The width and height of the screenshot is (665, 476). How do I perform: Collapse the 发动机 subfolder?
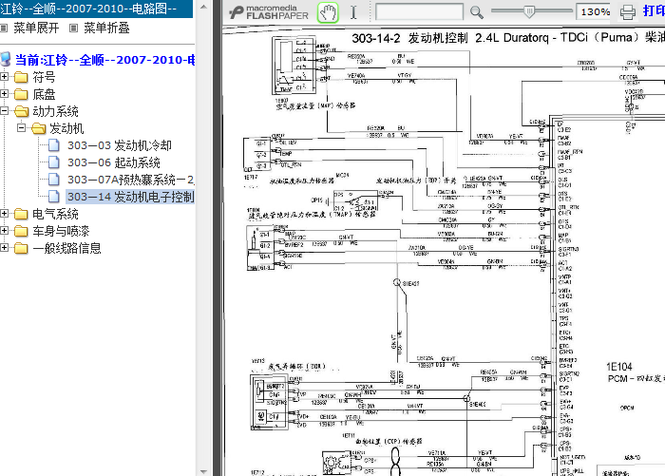click(x=22, y=128)
